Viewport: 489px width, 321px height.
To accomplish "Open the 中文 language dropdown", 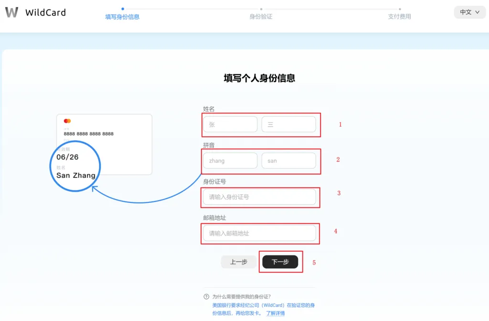I will [x=469, y=12].
